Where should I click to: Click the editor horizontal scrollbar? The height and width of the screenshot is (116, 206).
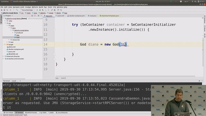pyautogui.click(x=125, y=76)
